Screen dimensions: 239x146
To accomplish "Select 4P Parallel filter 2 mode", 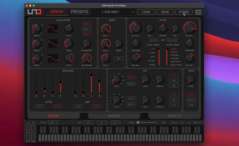I will [x=175, y=58].
